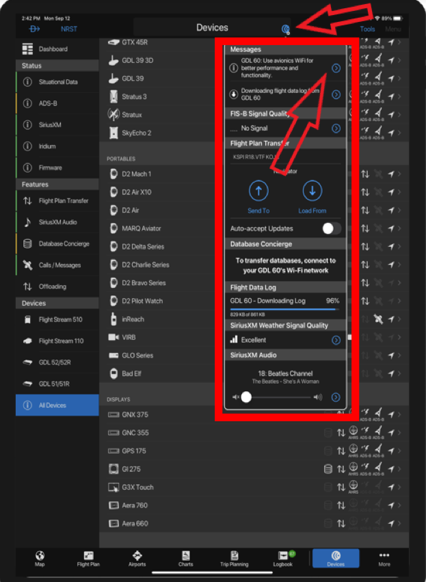
Task: Open the Airports tab icon
Action: tap(137, 555)
